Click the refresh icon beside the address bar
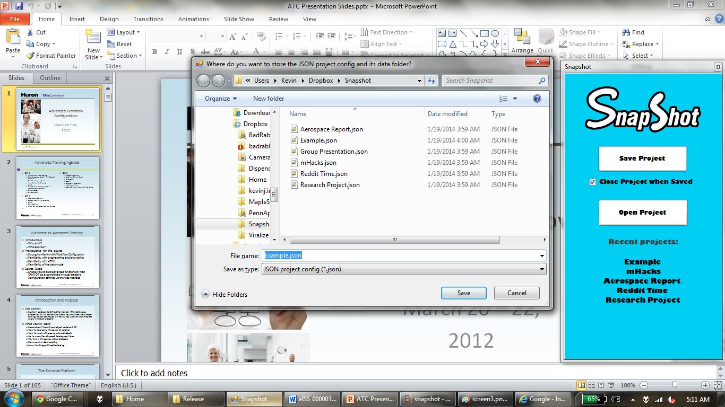 click(431, 81)
